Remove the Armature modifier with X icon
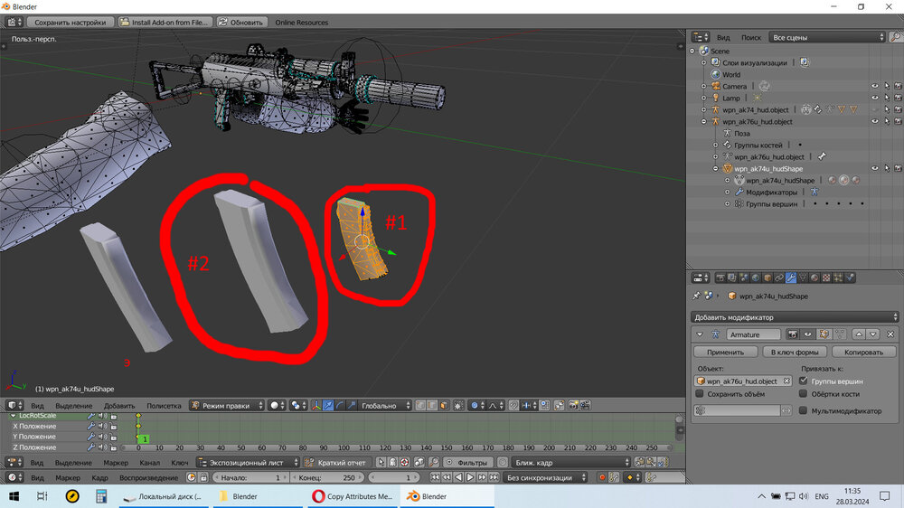The image size is (904, 508). 890,334
